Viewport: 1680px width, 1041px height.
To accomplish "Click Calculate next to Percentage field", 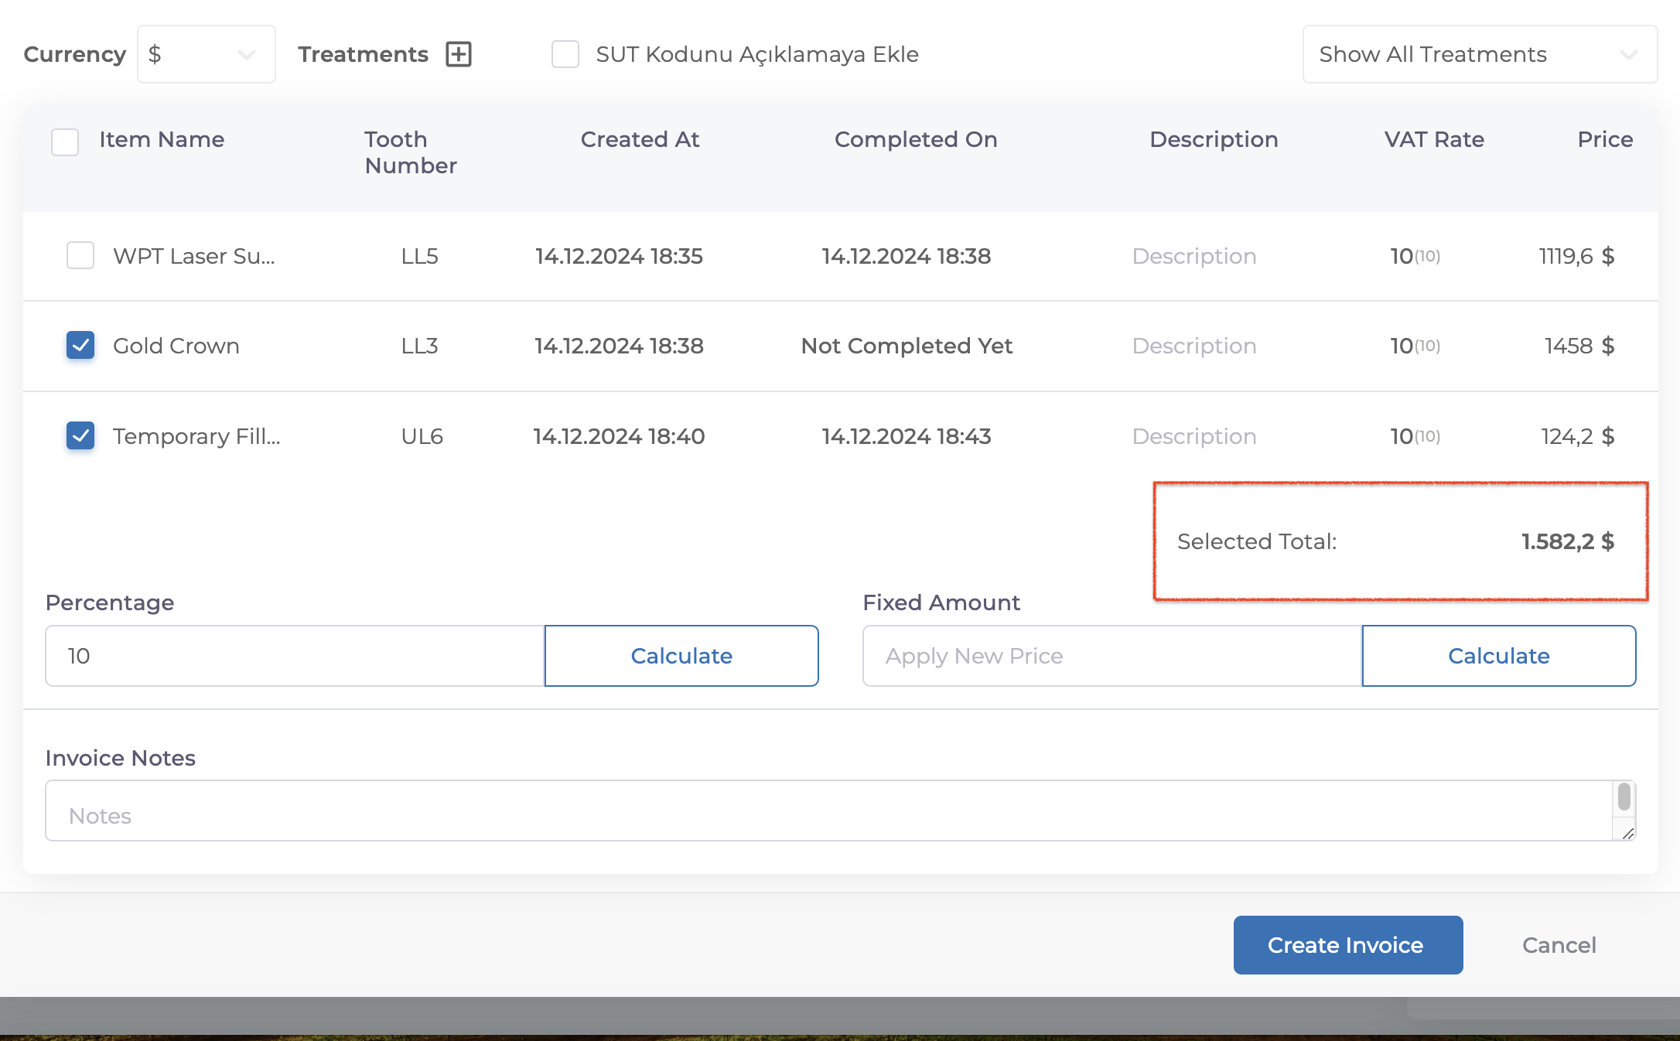I will (681, 656).
